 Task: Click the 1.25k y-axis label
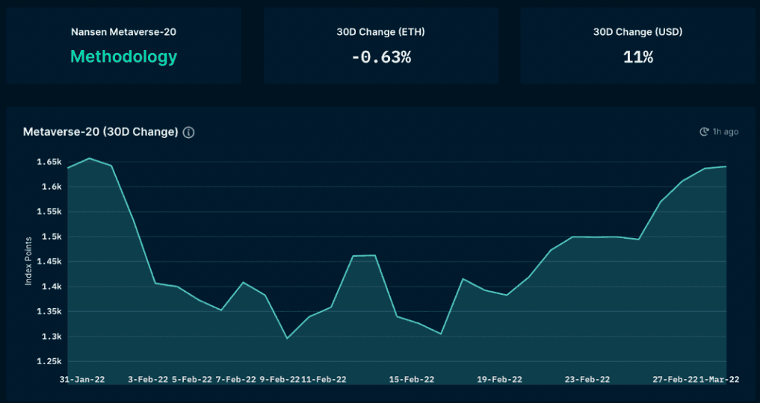49,362
